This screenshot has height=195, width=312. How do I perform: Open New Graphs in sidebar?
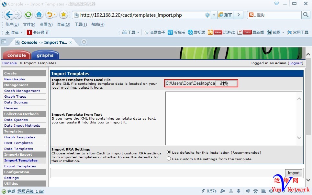[15, 79]
